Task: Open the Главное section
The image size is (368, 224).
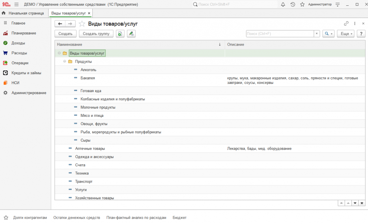Action: tap(18, 23)
